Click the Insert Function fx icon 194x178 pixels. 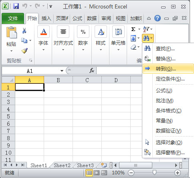tap(92, 70)
